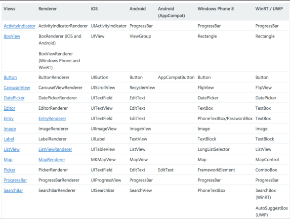Select the ImageRenderer cell
This screenshot has width=290, height=219.
[53, 129]
